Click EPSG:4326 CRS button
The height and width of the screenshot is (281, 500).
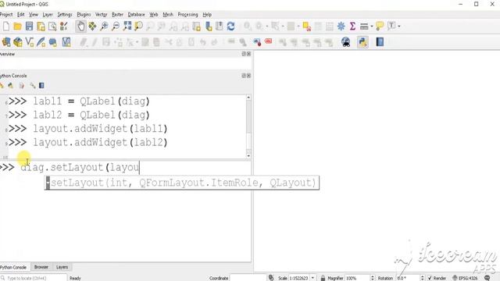click(x=466, y=278)
